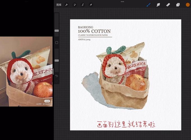The image size is (191, 140).
Task: Activate the Selection tool
Action: 83,5
